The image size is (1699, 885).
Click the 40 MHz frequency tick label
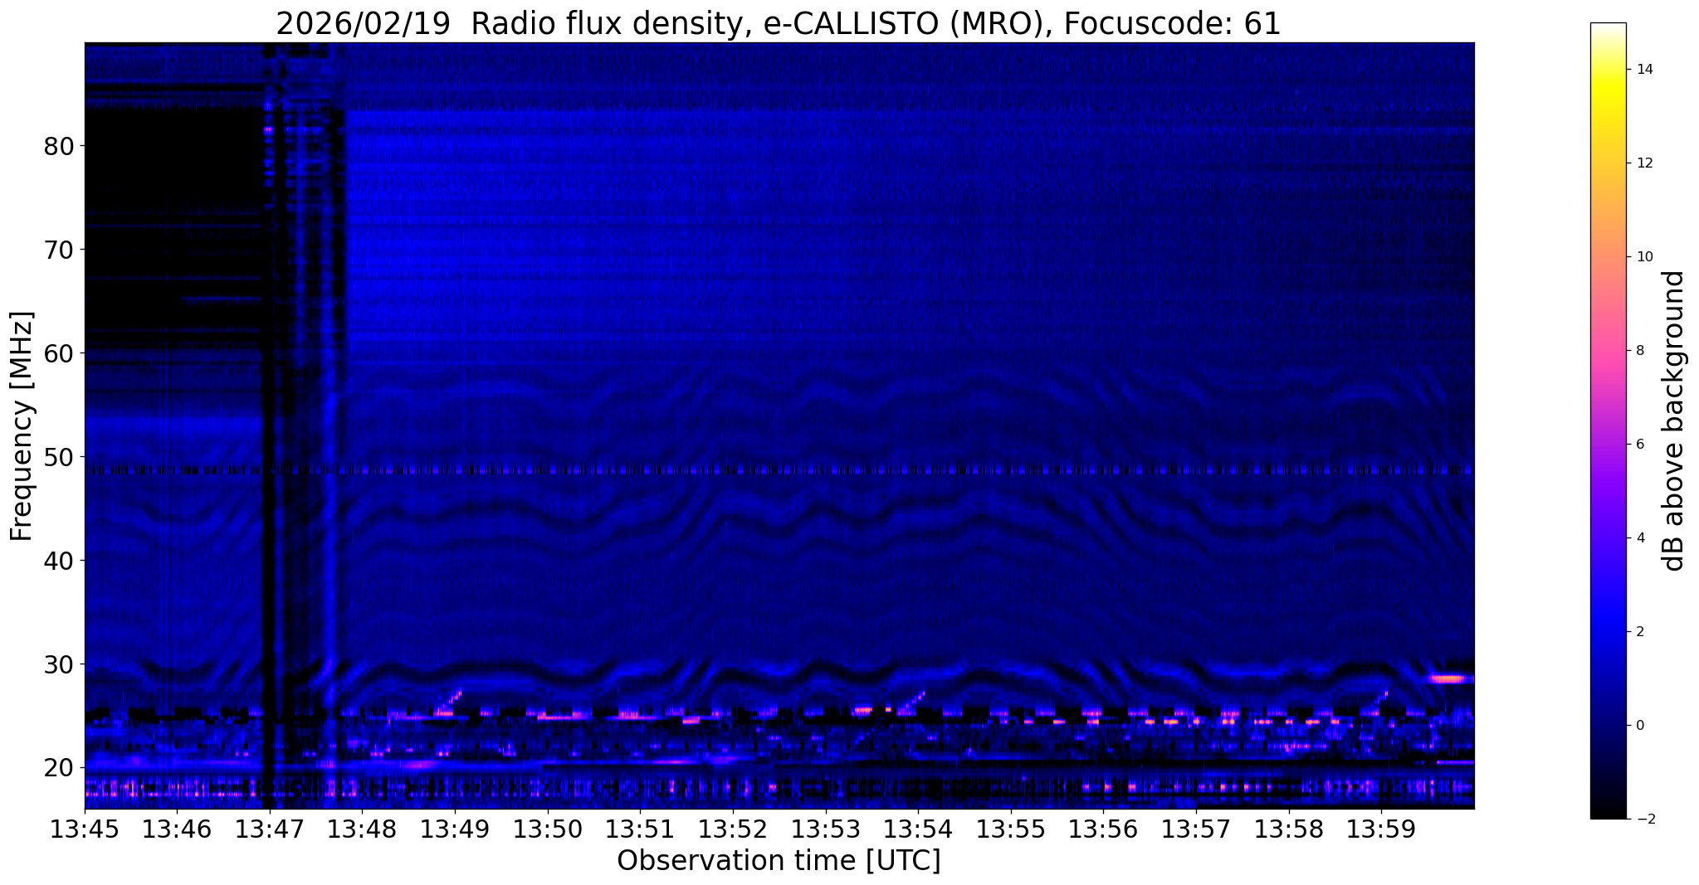point(59,561)
